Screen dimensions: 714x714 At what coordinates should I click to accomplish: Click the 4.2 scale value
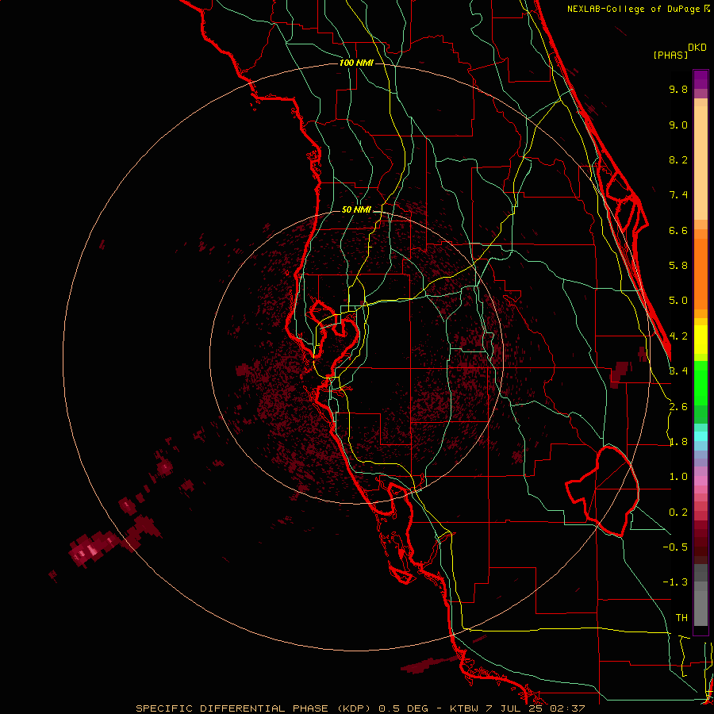[678, 336]
